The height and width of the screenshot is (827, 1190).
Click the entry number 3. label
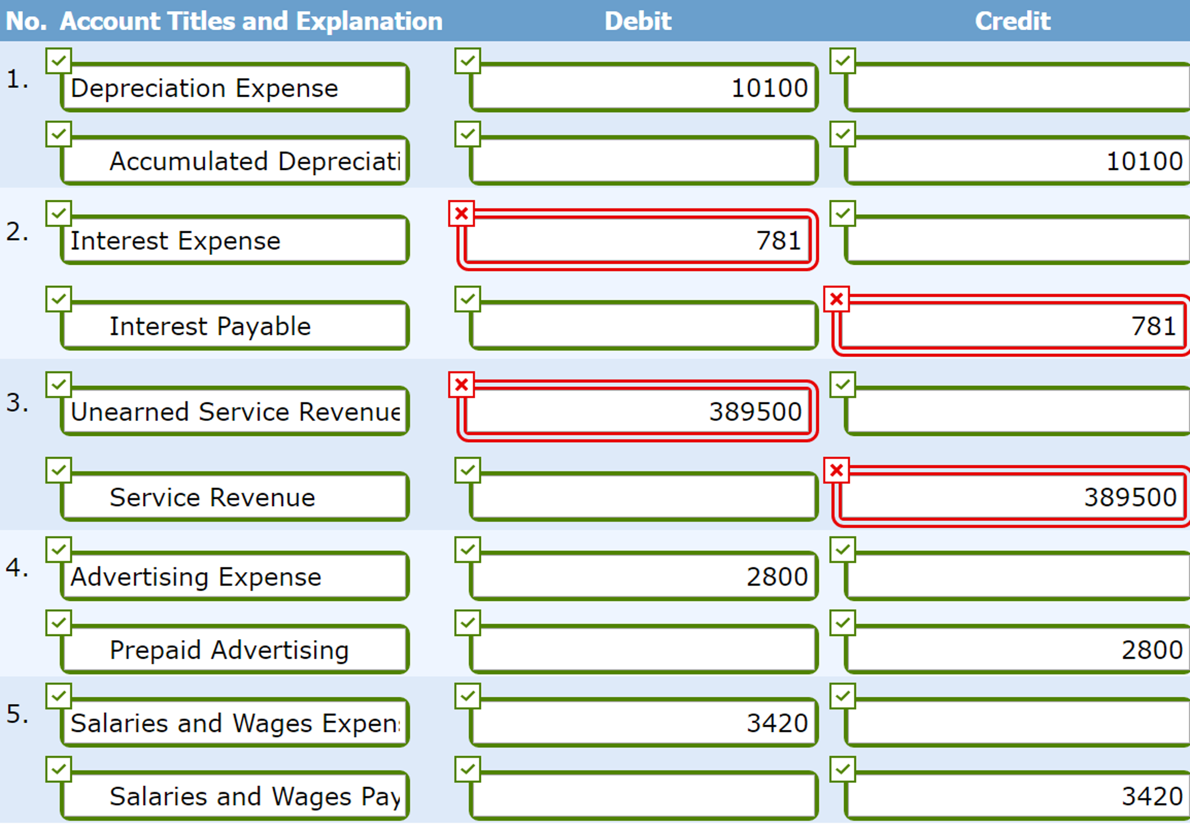pyautogui.click(x=17, y=403)
